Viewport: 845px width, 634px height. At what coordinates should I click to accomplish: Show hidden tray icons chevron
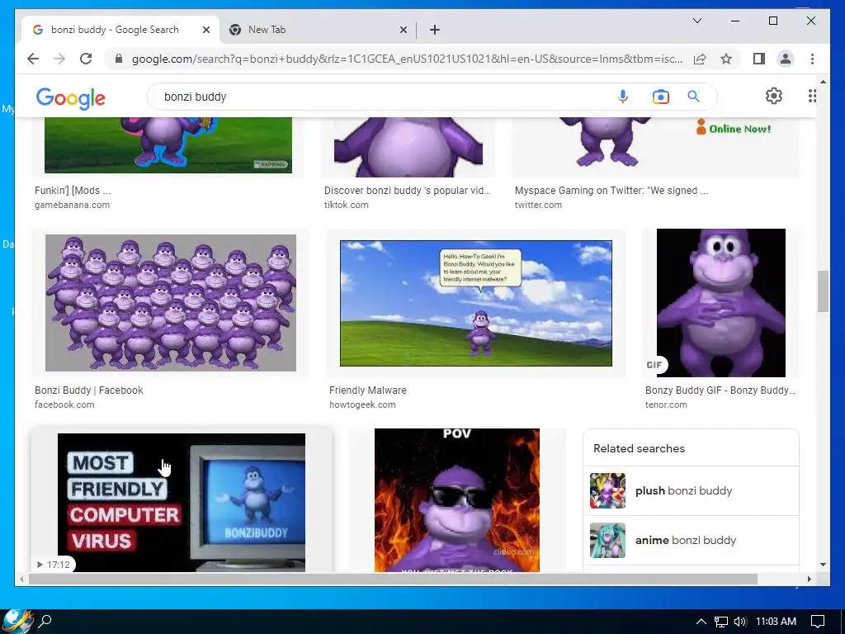click(701, 622)
